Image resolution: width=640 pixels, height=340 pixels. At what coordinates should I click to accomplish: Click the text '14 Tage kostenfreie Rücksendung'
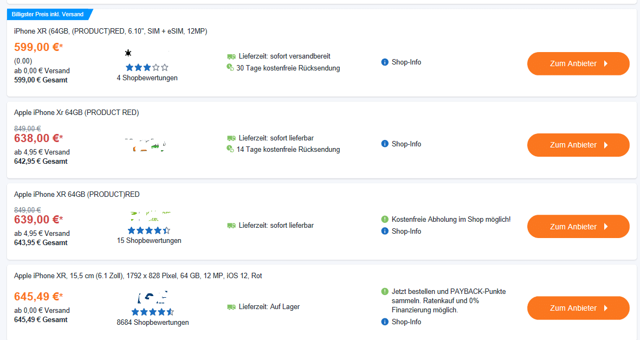(x=288, y=150)
